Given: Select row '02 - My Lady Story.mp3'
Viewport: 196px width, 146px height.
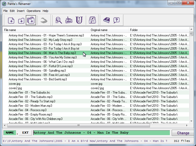Looking at the screenshot, I should pyautogui.click(x=99, y=40).
